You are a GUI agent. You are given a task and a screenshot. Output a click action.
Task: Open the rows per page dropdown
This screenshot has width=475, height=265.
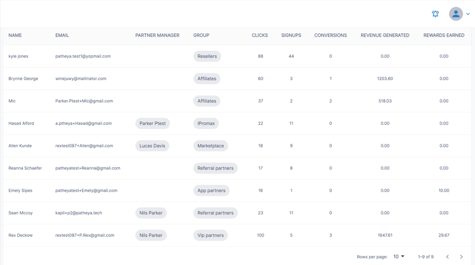coord(399,256)
